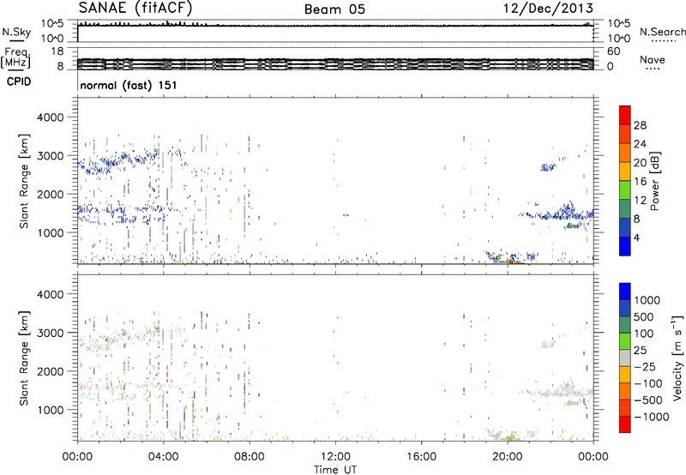Click the Power [dB] colorbar title
This screenshot has height=475, width=686.
[654, 181]
